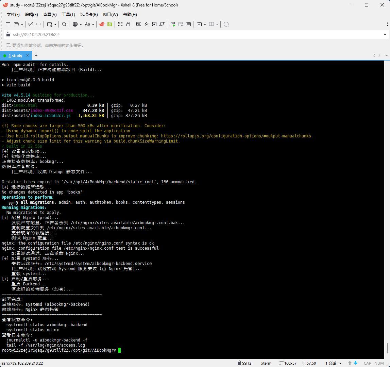Image resolution: width=390 pixels, height=367 pixels.
Task: Click the 'journalctl -u aibookmgr-backend -f' line
Action: pyautogui.click(x=47, y=340)
